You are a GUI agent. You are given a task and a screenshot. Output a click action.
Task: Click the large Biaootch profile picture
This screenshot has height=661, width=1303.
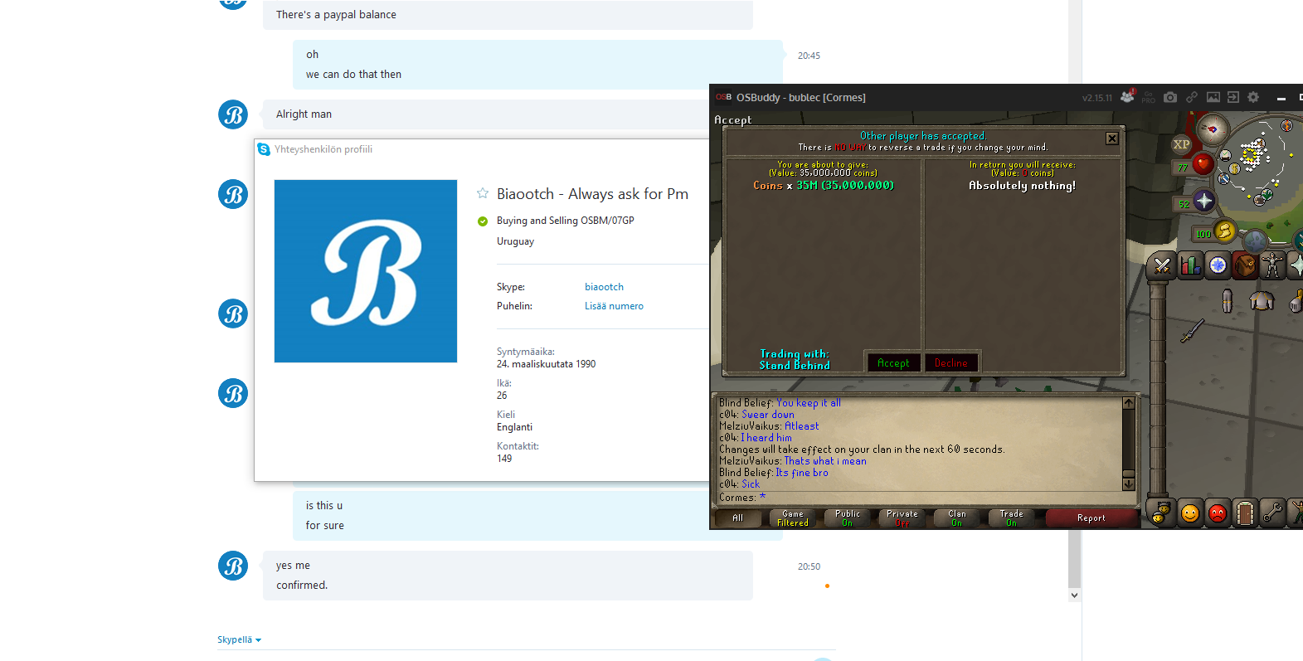click(x=366, y=271)
